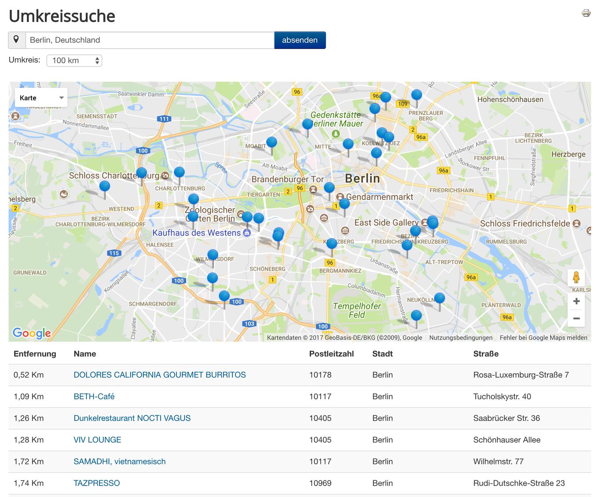
Task: Open Street View pegman icon
Action: pos(576,278)
